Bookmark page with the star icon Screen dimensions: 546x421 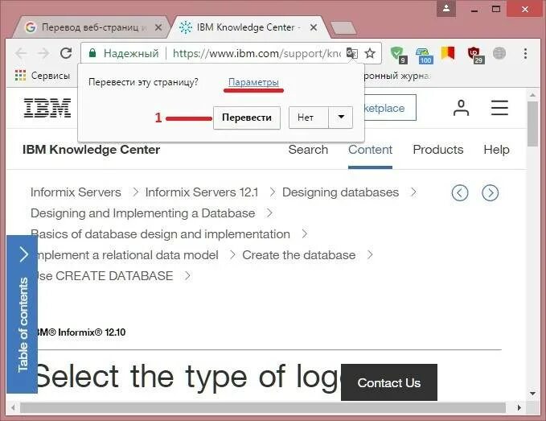(370, 53)
